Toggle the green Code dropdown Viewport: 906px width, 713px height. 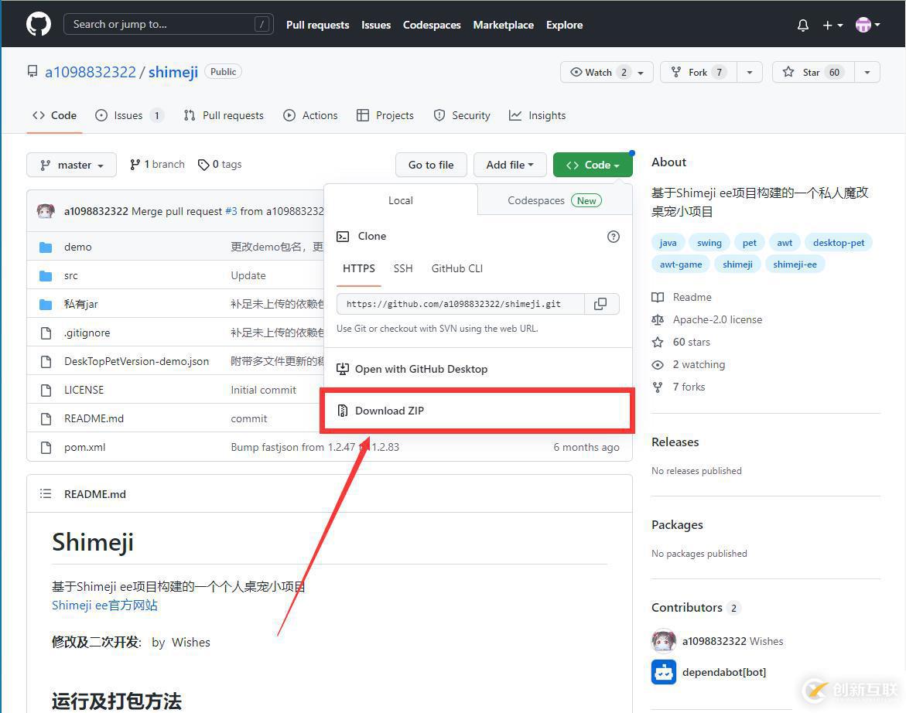[593, 165]
